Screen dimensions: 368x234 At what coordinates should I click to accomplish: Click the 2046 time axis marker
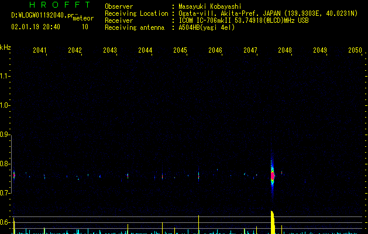click(215, 50)
